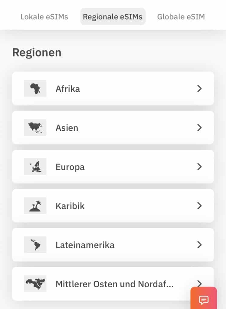This screenshot has height=309, width=226.
Task: Expand Asien using its right chevron
Action: [200, 128]
